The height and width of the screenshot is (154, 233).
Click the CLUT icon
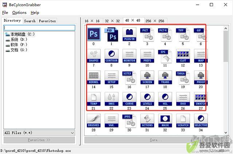click(x=183, y=56)
